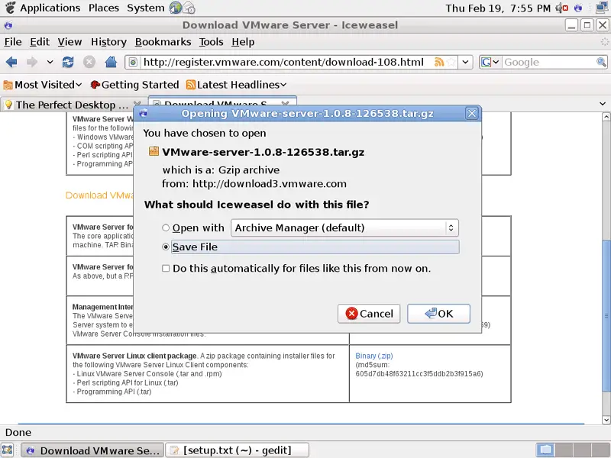Click the Google search input field
The image size is (611, 458).
pos(548,62)
